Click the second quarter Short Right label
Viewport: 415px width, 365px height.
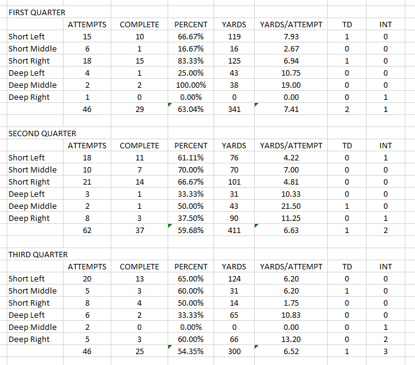pos(29,182)
